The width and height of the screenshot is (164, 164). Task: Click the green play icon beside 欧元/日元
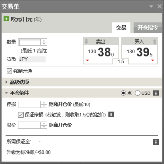pyautogui.click(x=6, y=19)
